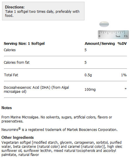Screen dimensions: 131x158
Task: Click the Neuromins registered trademark symbol
Action: (x=19, y=129)
